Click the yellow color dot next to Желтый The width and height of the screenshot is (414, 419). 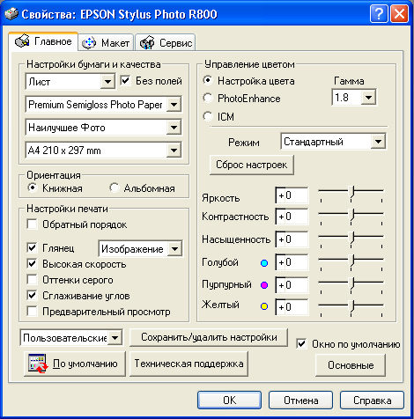point(264,306)
